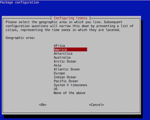Viewport: 150px width, 120px height.
Task: Pick Australia as the geographic area
Action: pos(62,57)
